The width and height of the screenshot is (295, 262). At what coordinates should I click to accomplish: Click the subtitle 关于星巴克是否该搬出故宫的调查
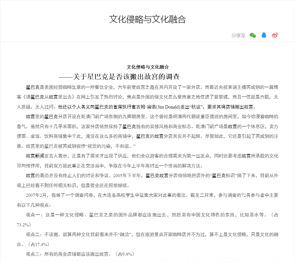[x=126, y=77]
